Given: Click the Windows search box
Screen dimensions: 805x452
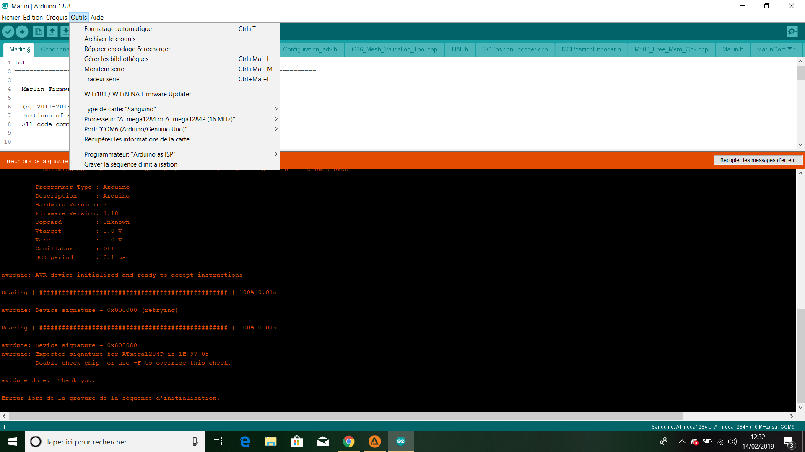Looking at the screenshot, I should [115, 442].
